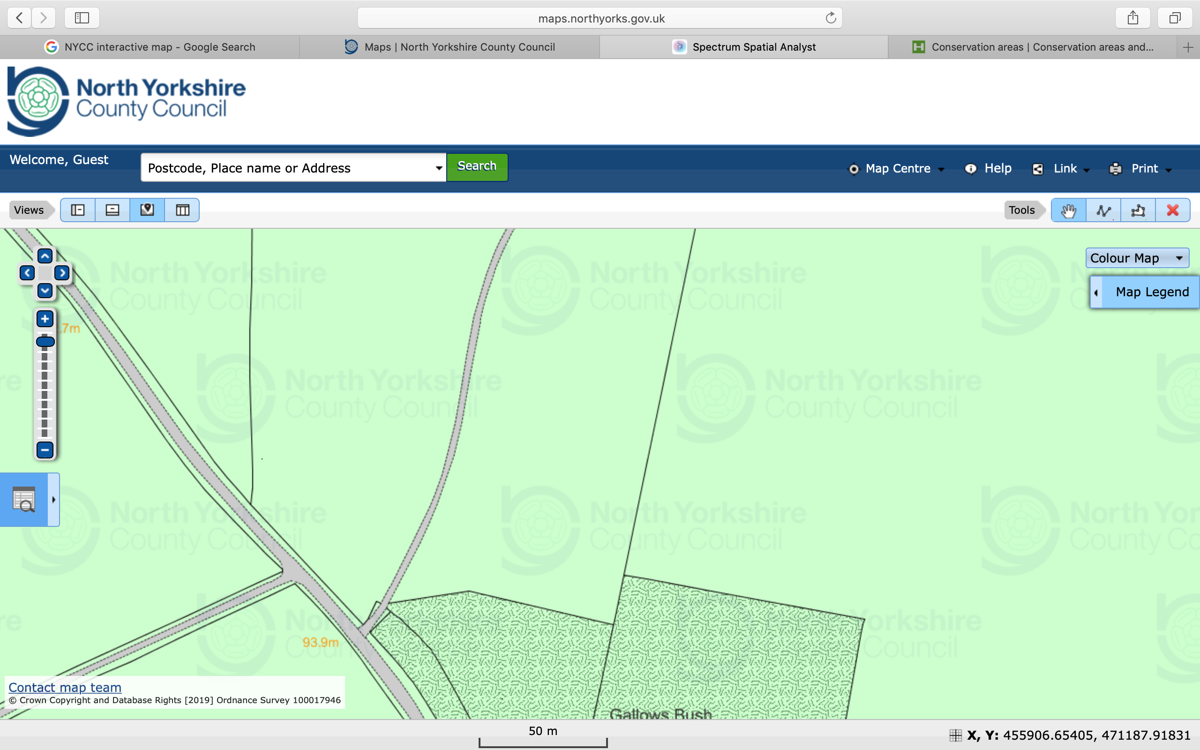Expand the Map Legend panel
Viewport: 1200px width, 750px height.
pos(1144,292)
